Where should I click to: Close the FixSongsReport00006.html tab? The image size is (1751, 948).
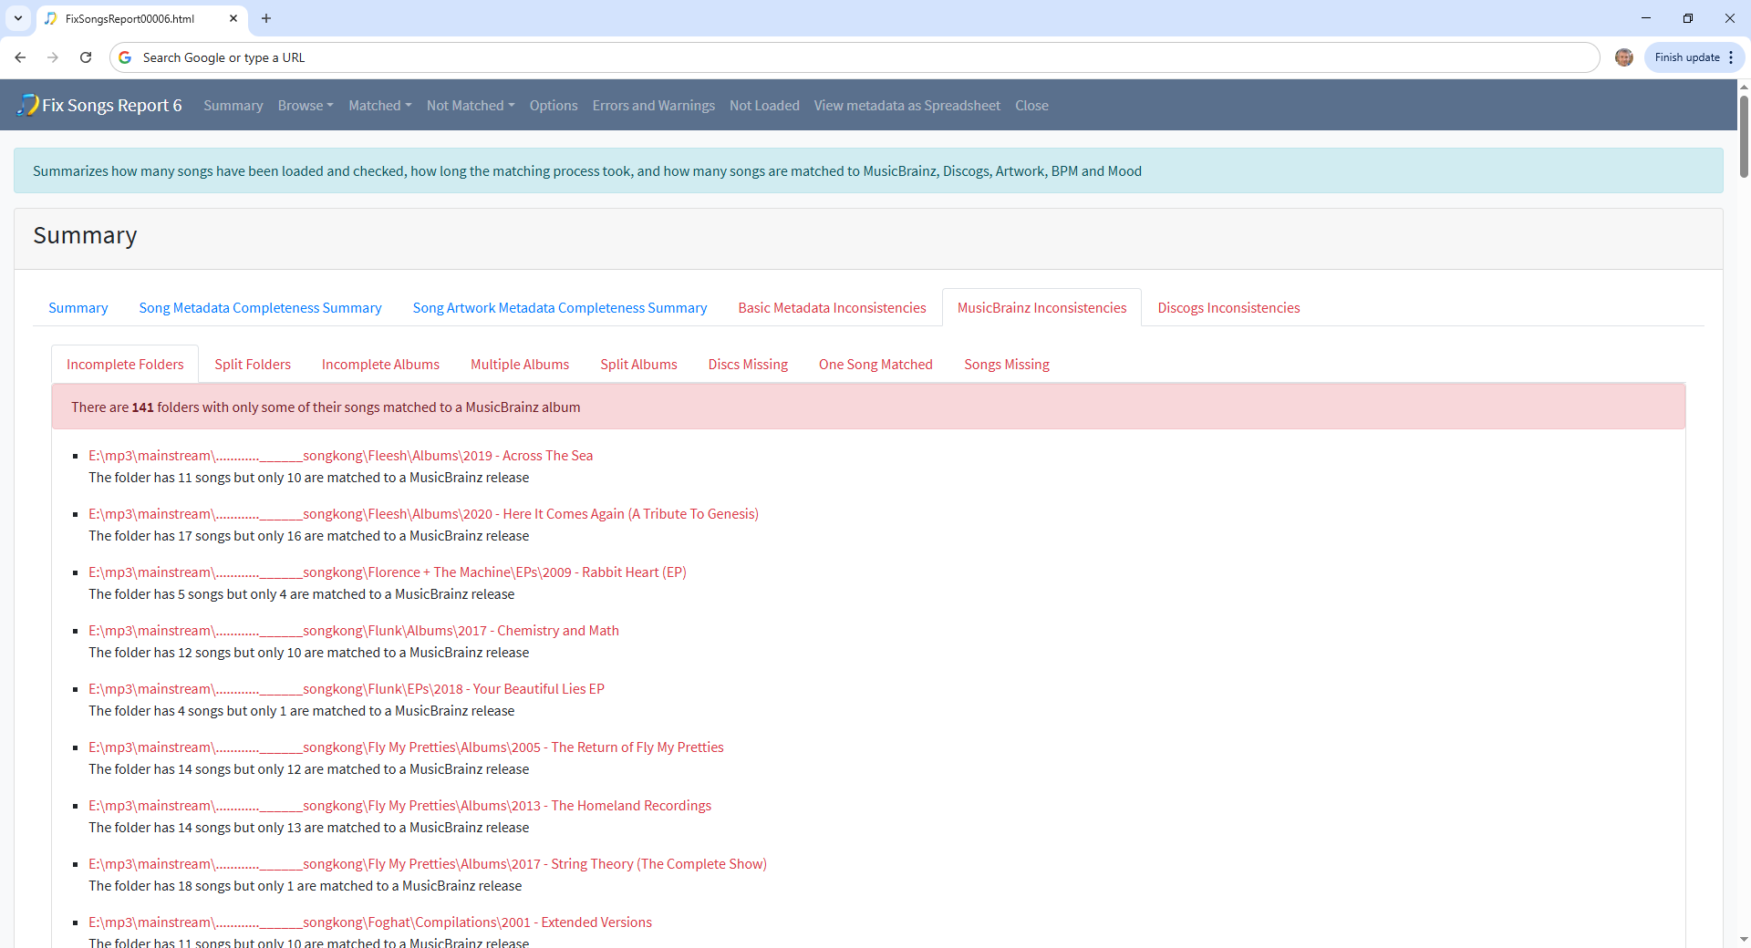click(233, 18)
